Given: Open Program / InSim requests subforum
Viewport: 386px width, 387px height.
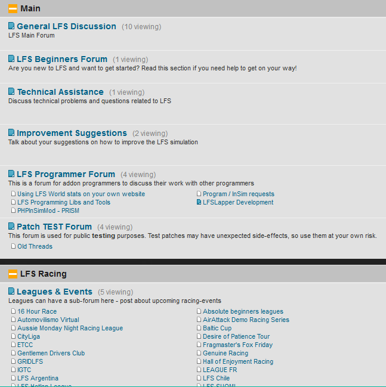Looking at the screenshot, I should pyautogui.click(x=239, y=194).
